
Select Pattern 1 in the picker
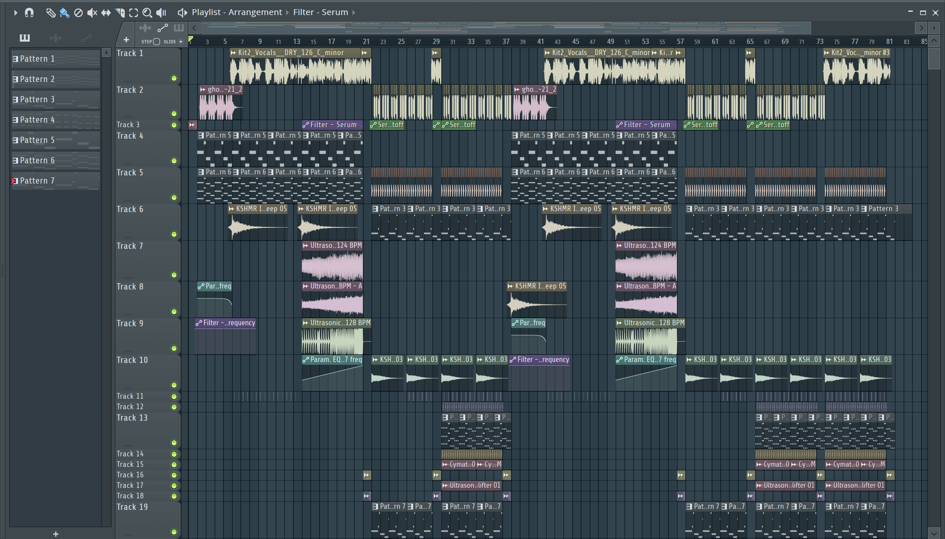tap(55, 59)
